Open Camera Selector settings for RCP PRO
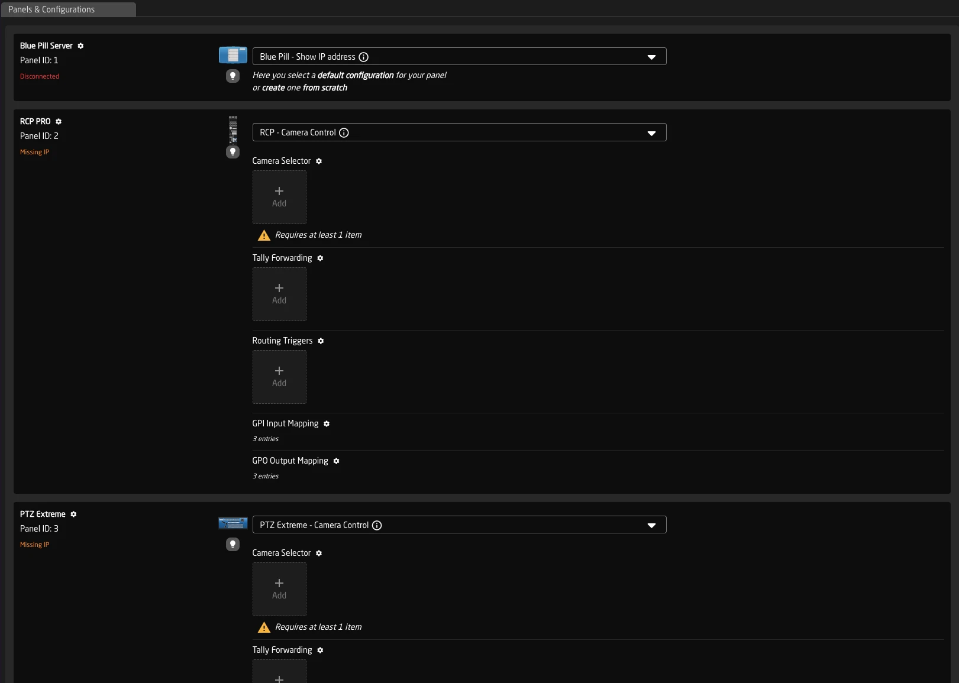This screenshot has width=959, height=683. tap(319, 161)
